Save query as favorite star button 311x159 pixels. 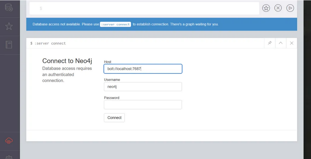point(266,8)
